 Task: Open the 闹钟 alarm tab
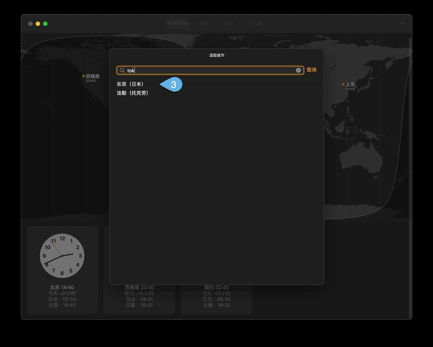click(204, 23)
